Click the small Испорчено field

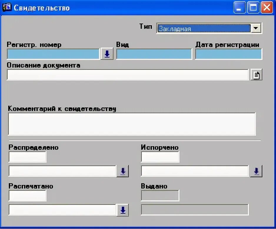tap(160, 157)
